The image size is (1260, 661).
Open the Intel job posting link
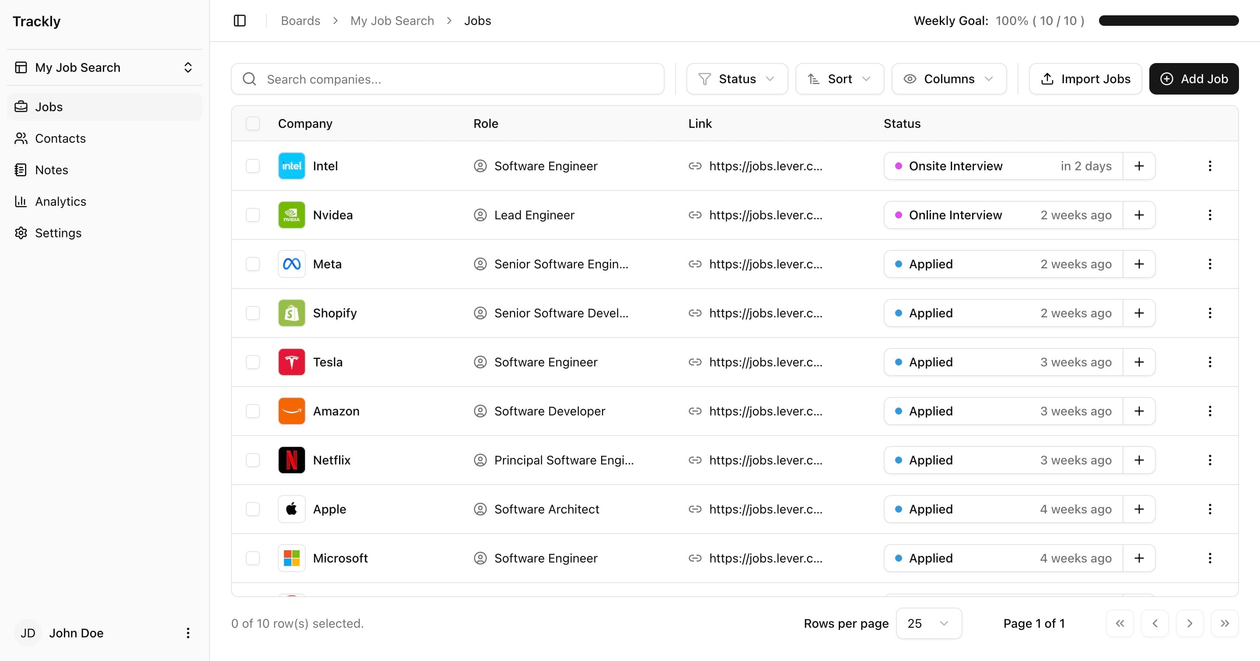coord(766,166)
